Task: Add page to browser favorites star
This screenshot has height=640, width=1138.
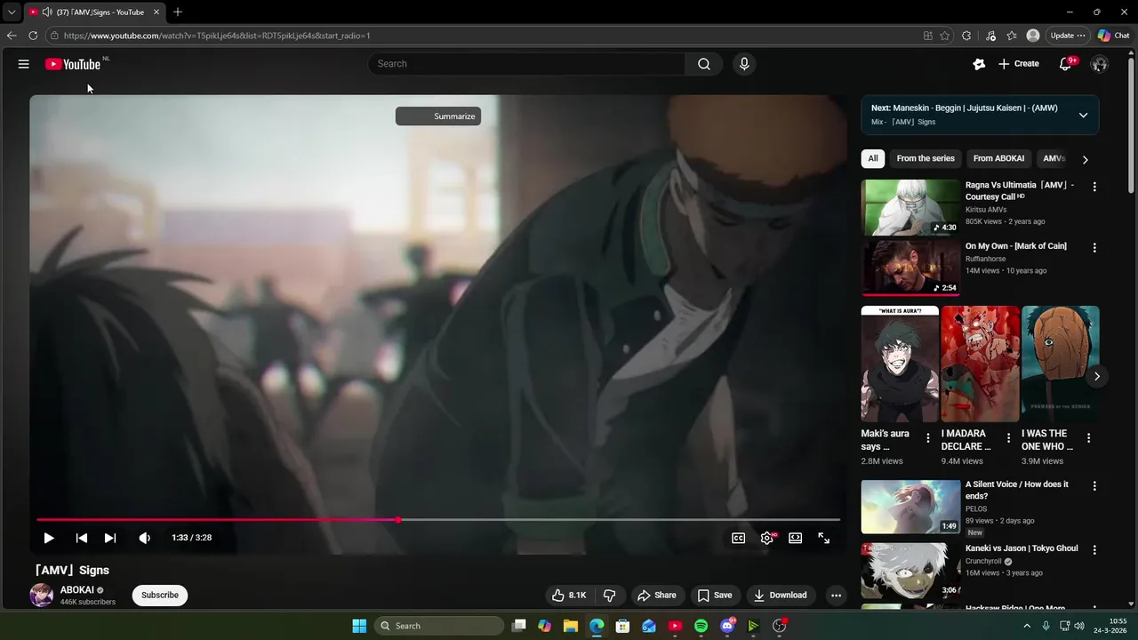Action: coord(944,36)
